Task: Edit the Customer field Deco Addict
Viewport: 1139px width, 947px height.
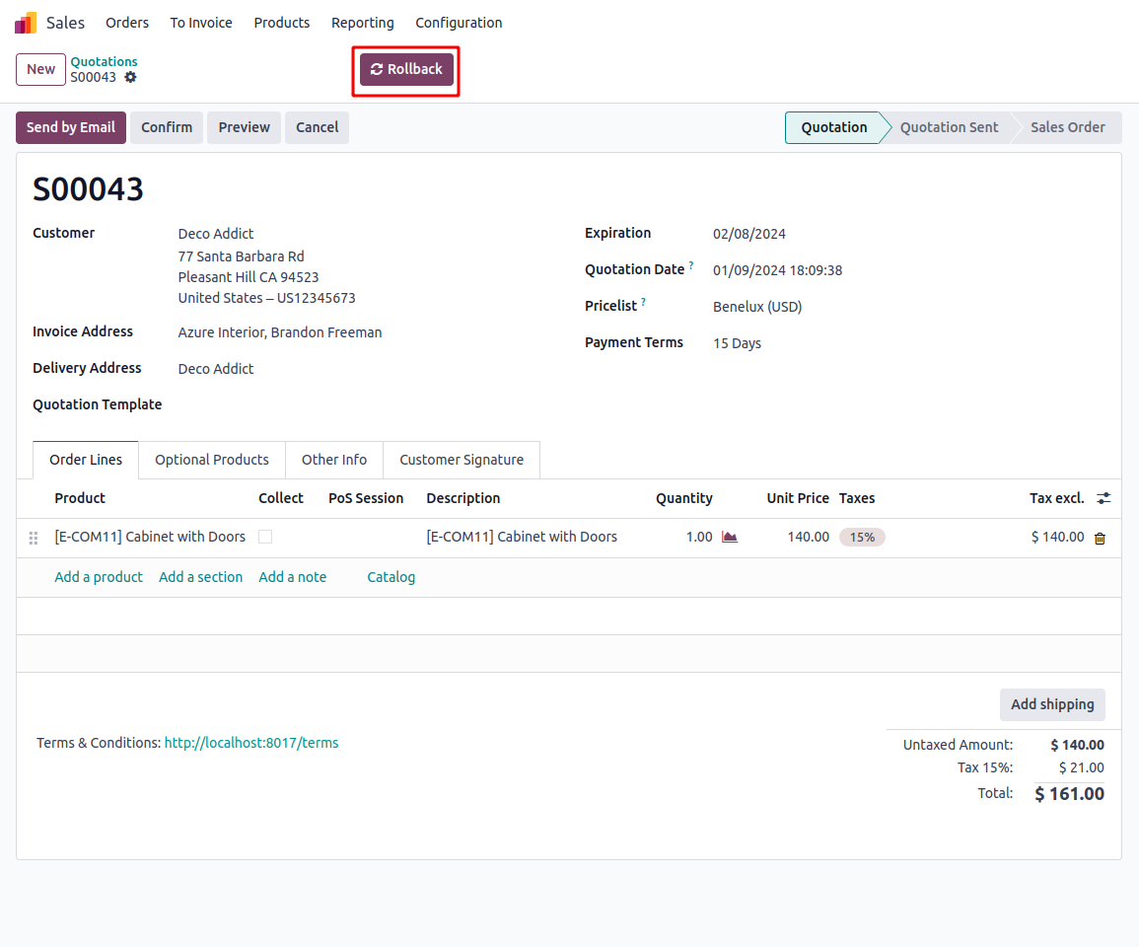Action: click(x=216, y=234)
